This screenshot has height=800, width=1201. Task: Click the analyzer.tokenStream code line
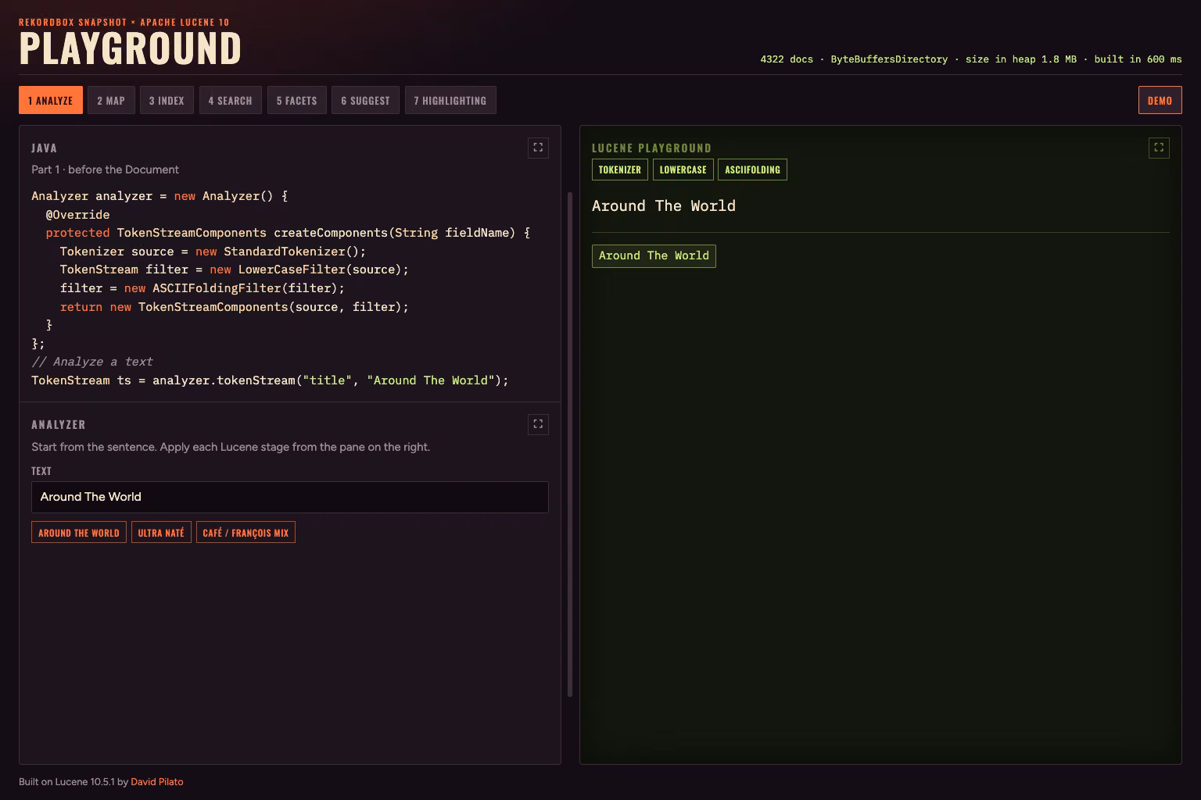(270, 380)
